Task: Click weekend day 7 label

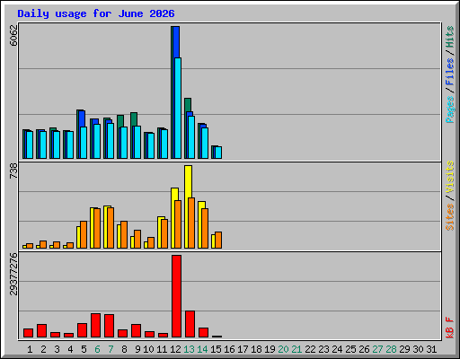Action: [111, 349]
